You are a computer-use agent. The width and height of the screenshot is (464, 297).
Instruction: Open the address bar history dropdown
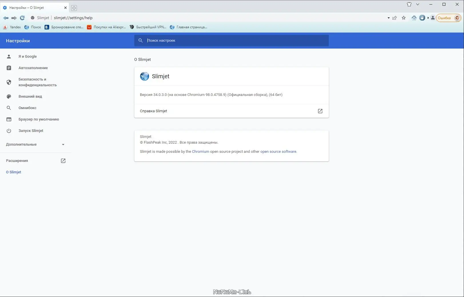point(389,18)
